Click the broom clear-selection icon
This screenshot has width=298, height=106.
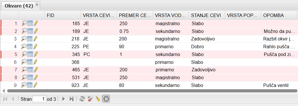pos(98,99)
